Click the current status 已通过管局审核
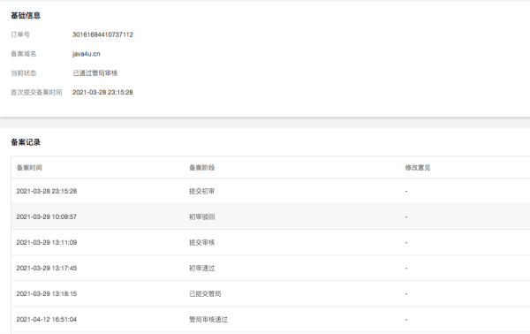Image resolution: width=530 pixels, height=334 pixels. [95, 73]
